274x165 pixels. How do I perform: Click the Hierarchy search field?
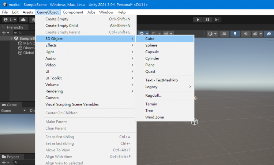coord(24,33)
